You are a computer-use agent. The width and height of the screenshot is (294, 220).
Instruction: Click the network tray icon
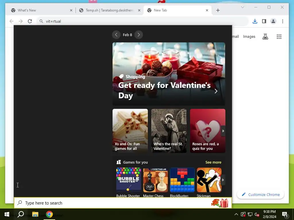[x=250, y=214]
